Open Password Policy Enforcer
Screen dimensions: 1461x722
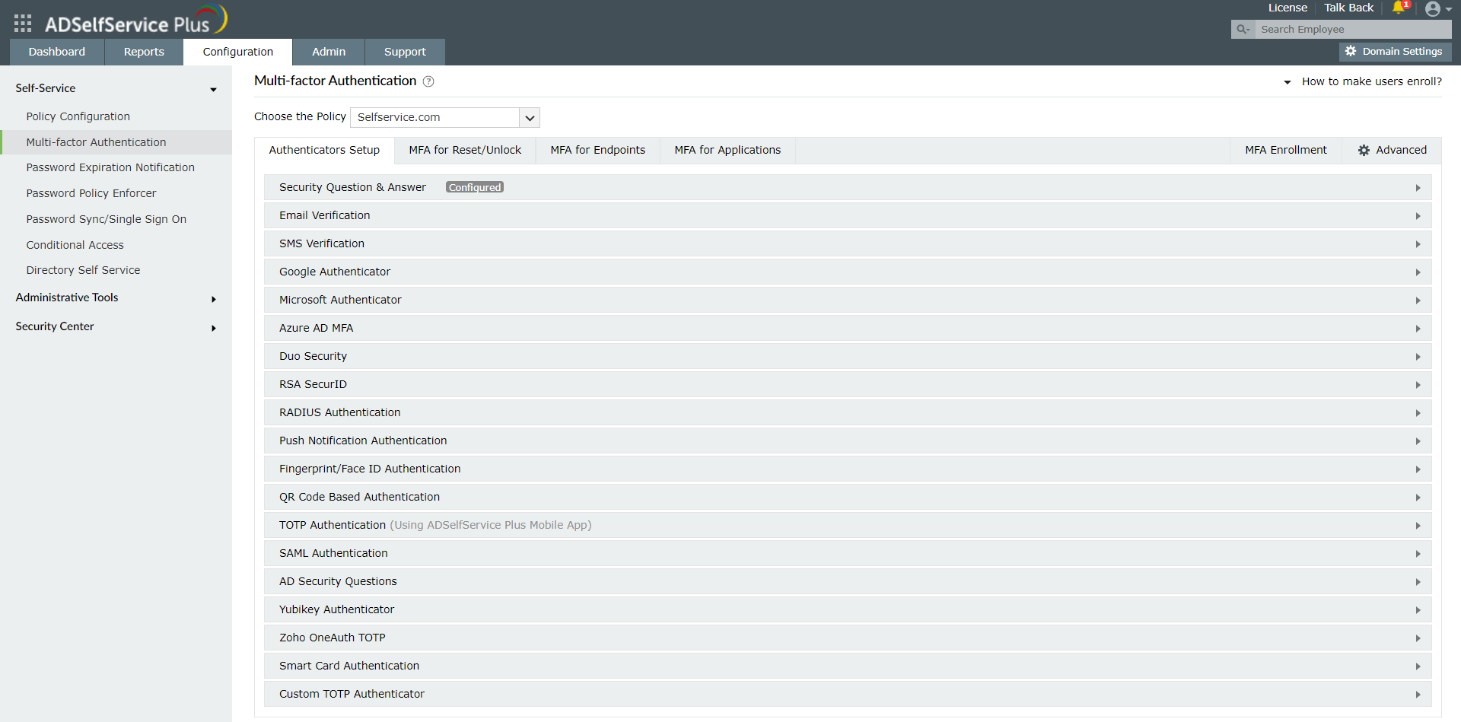click(x=91, y=193)
